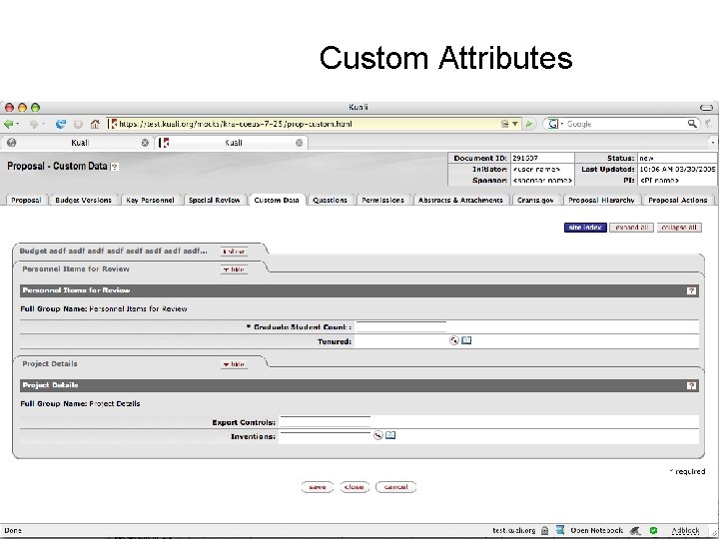The width and height of the screenshot is (719, 539).
Task: Click the expand all button
Action: coord(631,228)
